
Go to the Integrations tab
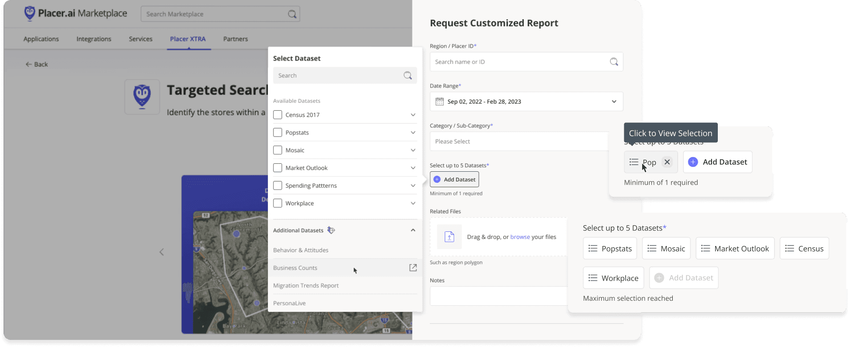click(x=94, y=39)
